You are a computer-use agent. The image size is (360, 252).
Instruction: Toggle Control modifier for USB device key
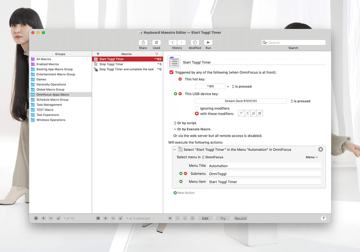click(241, 113)
